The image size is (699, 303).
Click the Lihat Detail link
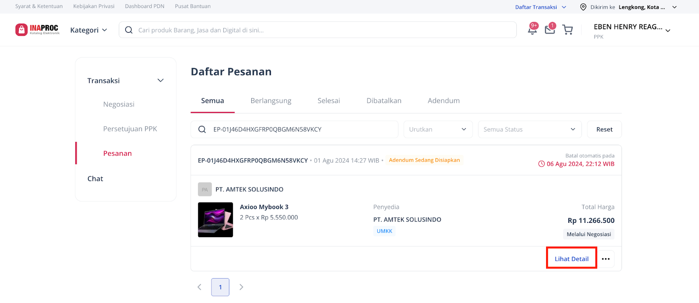click(x=571, y=259)
